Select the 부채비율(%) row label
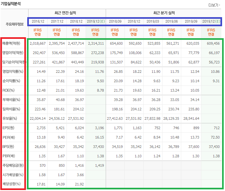Image resolution: width=225 pixels, height=191 pixels. point(11,100)
